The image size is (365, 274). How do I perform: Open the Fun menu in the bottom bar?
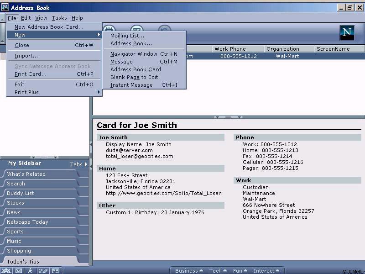(x=240, y=271)
